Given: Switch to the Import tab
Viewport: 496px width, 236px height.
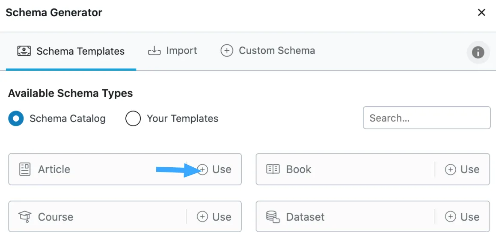Looking at the screenshot, I should click(172, 51).
